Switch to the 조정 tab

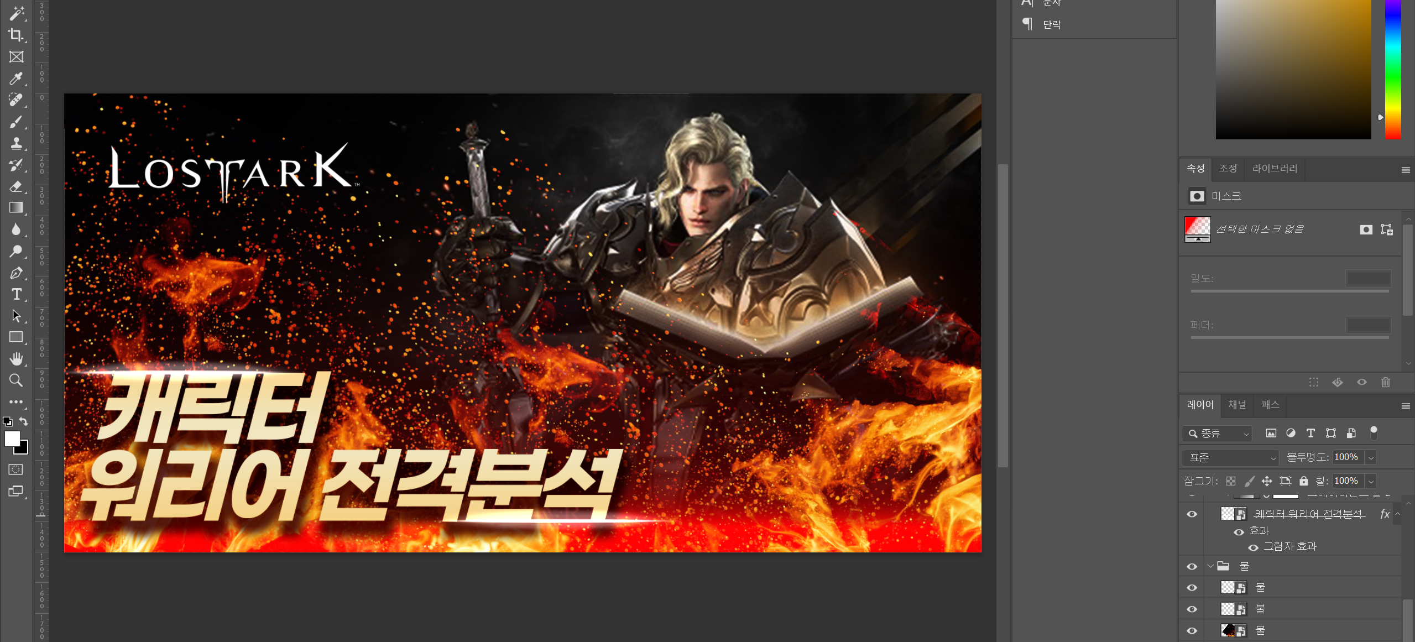coord(1228,169)
